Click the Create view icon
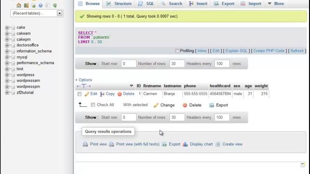The height and width of the screenshot is (174, 310). [x=217, y=144]
